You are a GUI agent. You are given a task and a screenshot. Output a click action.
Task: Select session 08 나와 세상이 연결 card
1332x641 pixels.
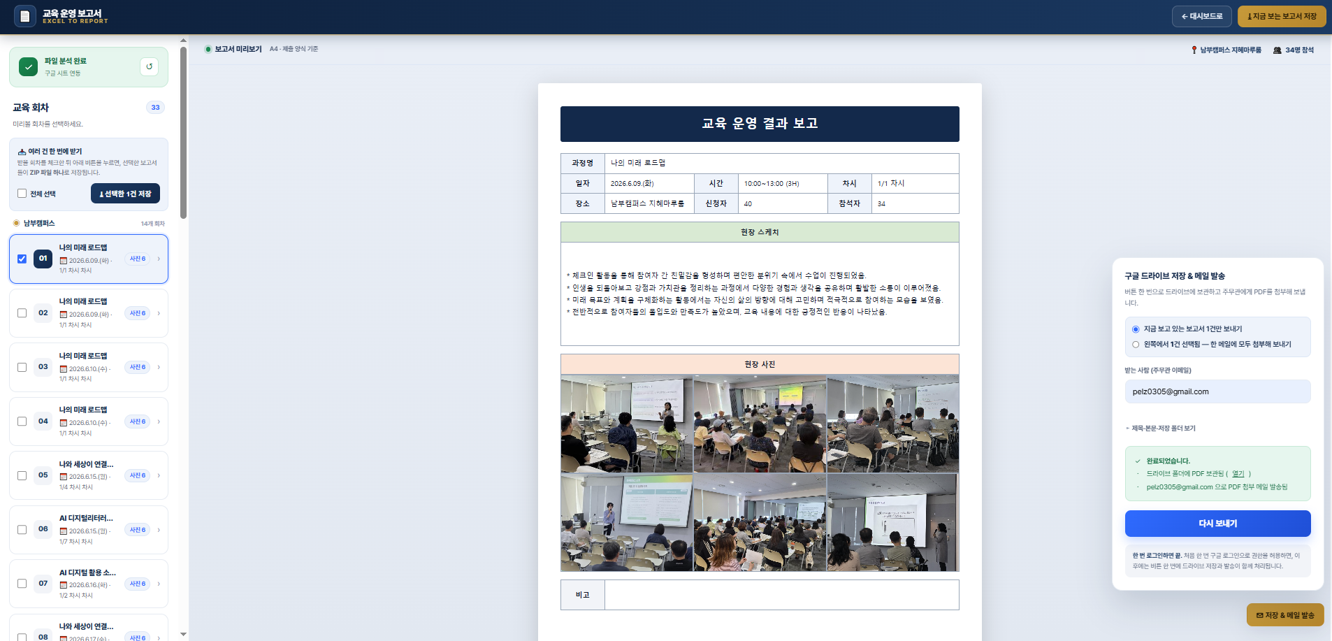[89, 628]
